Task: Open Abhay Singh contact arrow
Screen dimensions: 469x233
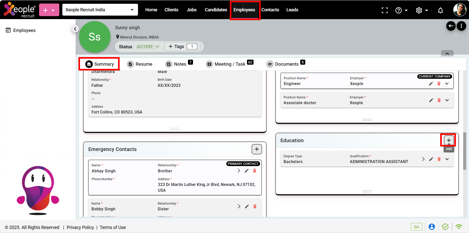Action: 239,171
